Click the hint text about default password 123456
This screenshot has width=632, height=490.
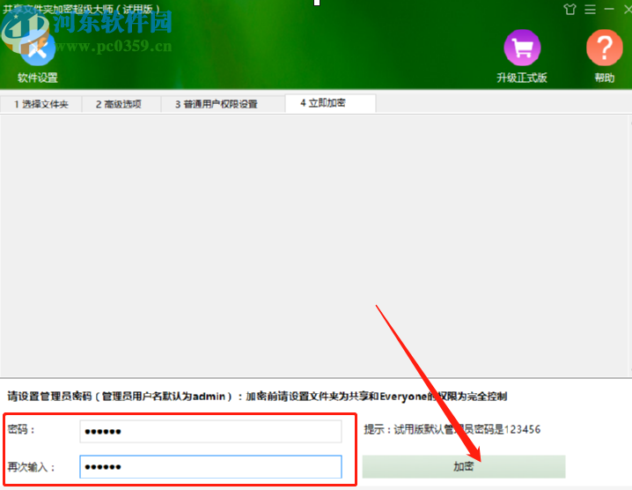[452, 429]
